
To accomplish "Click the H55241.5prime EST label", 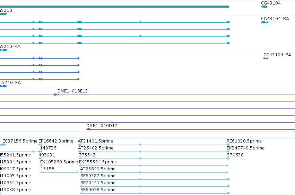I will click(x=15, y=155).
